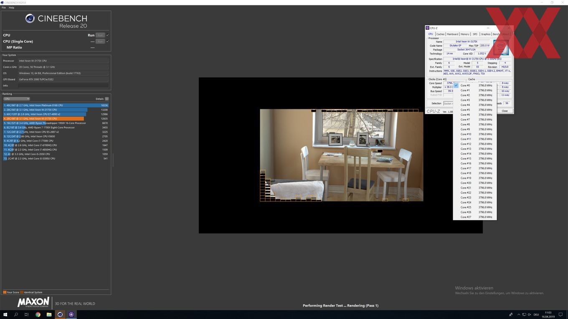Select Core #23 in core menu
Viewport: 568px width, 319px height.
click(x=475, y=198)
